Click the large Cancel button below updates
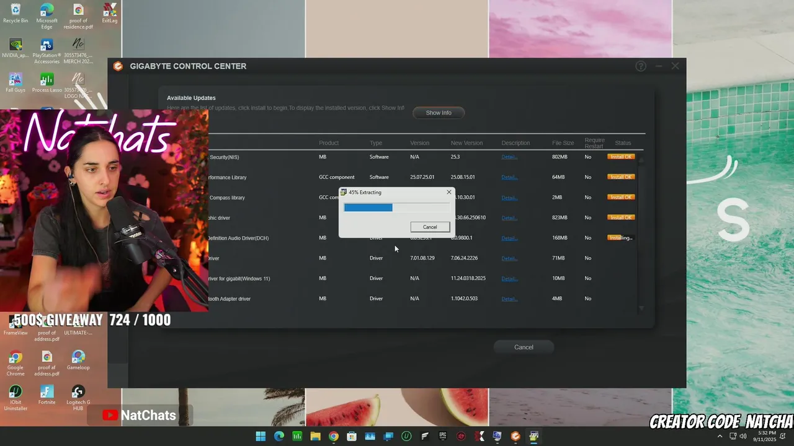 (x=524, y=347)
